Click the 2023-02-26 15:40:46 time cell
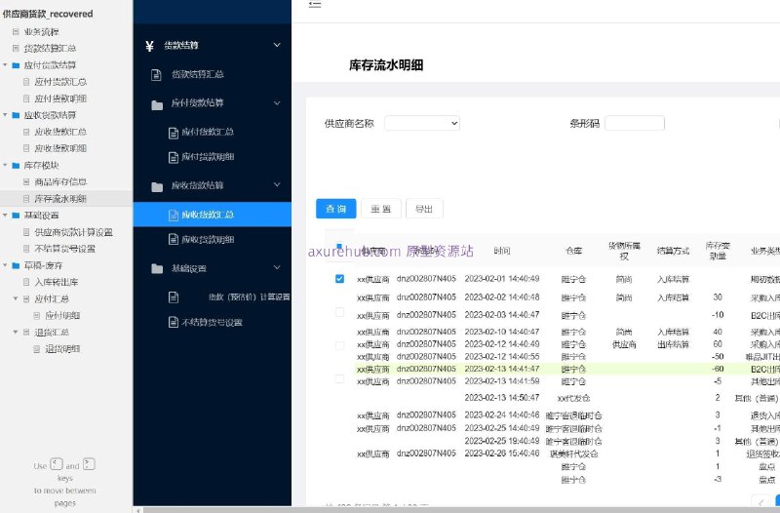The height and width of the screenshot is (513, 780). pyautogui.click(x=502, y=454)
